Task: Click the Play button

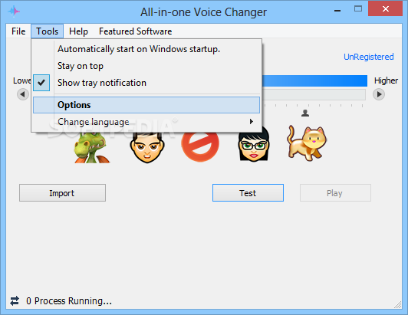Action: (335, 192)
